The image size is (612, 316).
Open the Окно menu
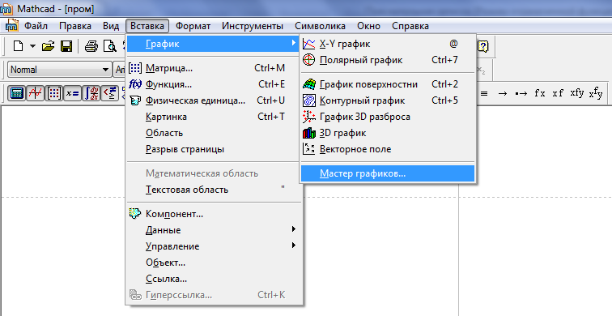(x=368, y=26)
